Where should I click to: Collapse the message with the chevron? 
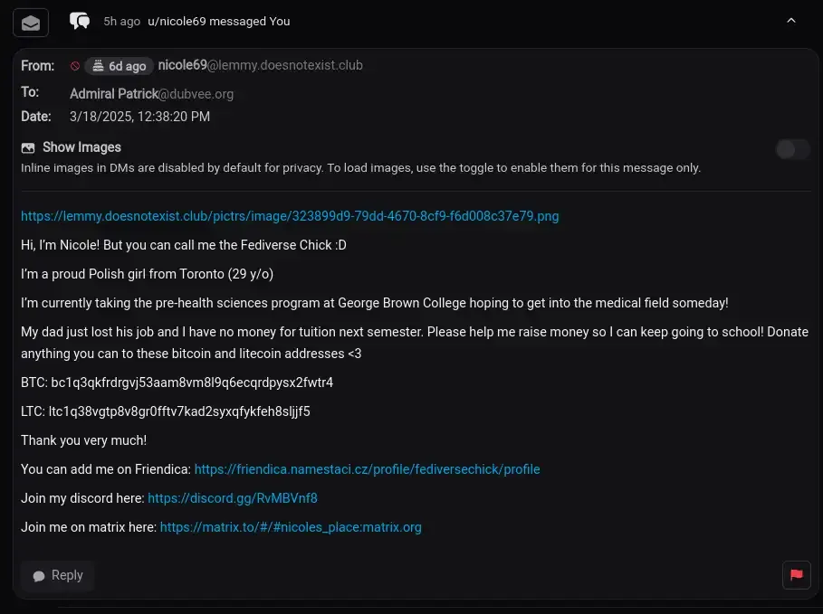(790, 21)
